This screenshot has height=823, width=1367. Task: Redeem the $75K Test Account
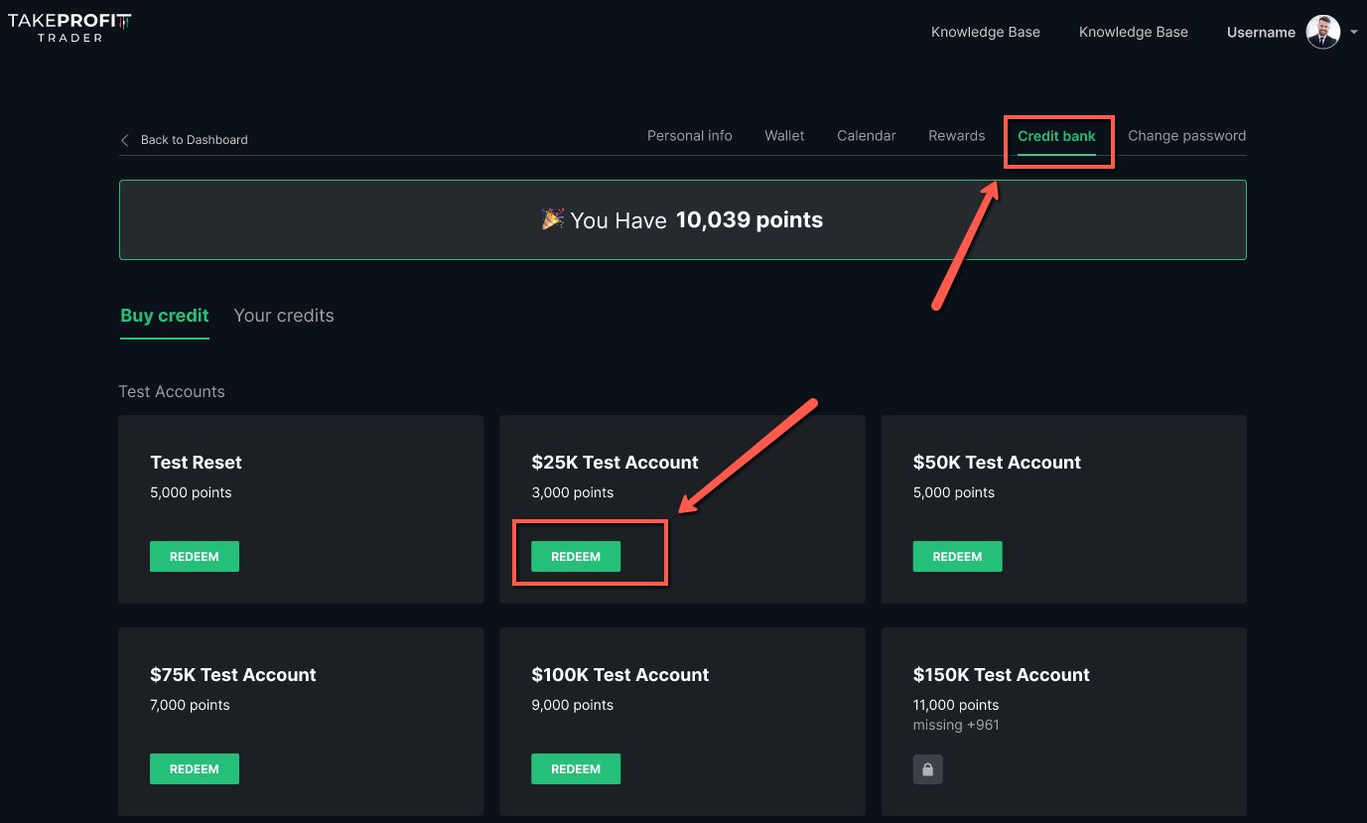point(195,769)
